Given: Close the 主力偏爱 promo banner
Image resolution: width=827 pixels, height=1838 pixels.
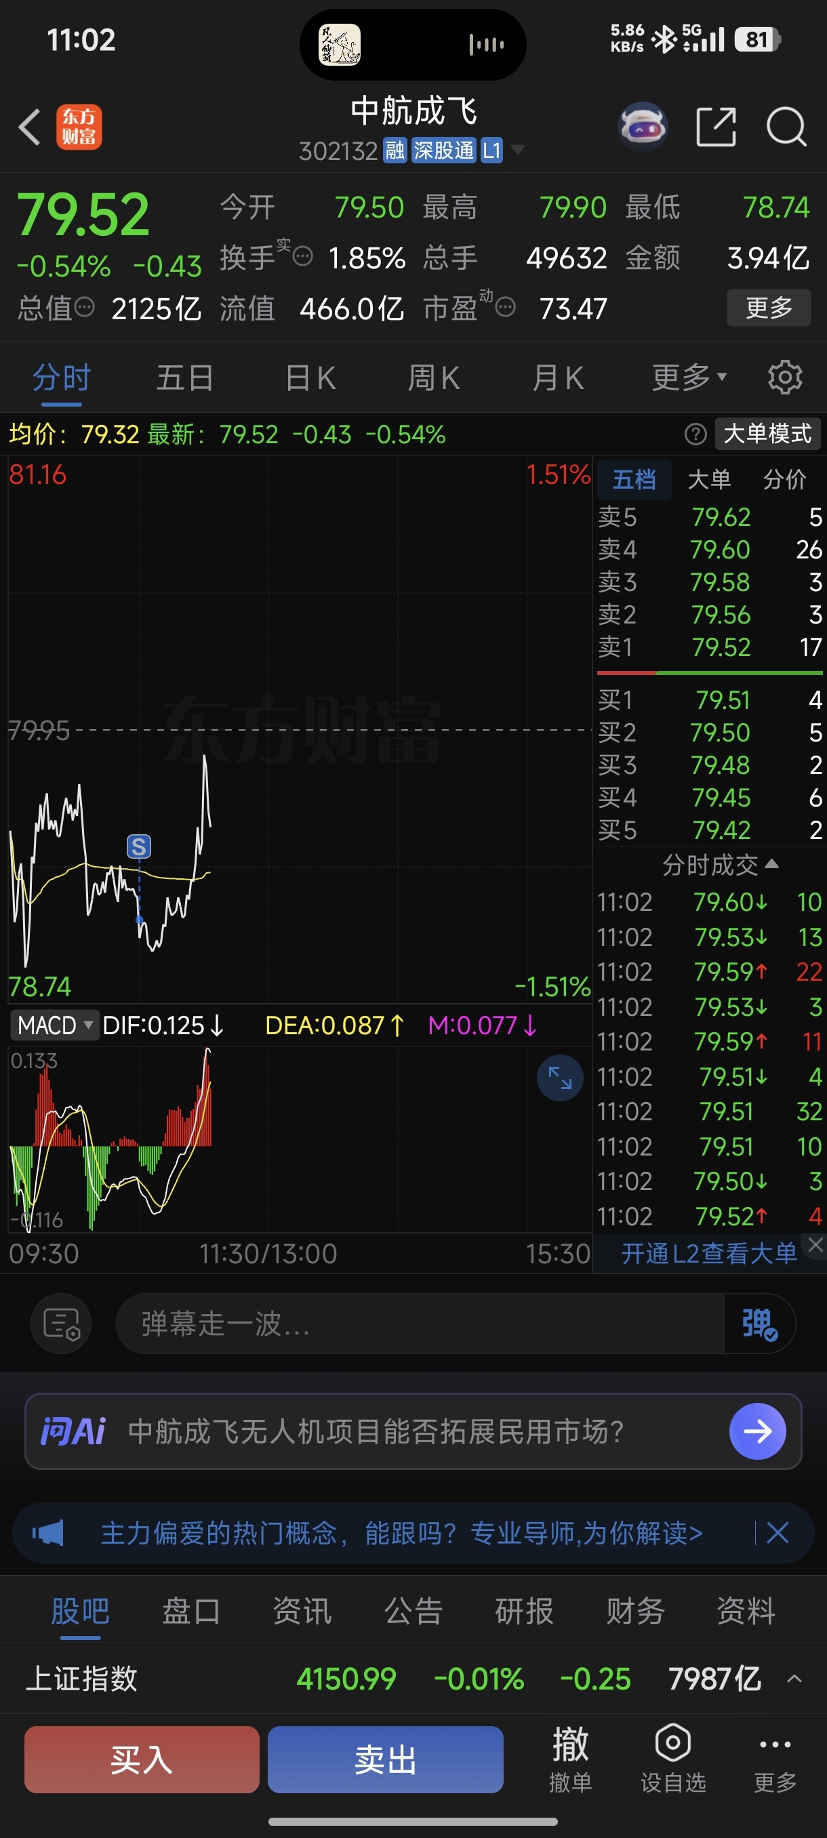Looking at the screenshot, I should coord(777,1532).
